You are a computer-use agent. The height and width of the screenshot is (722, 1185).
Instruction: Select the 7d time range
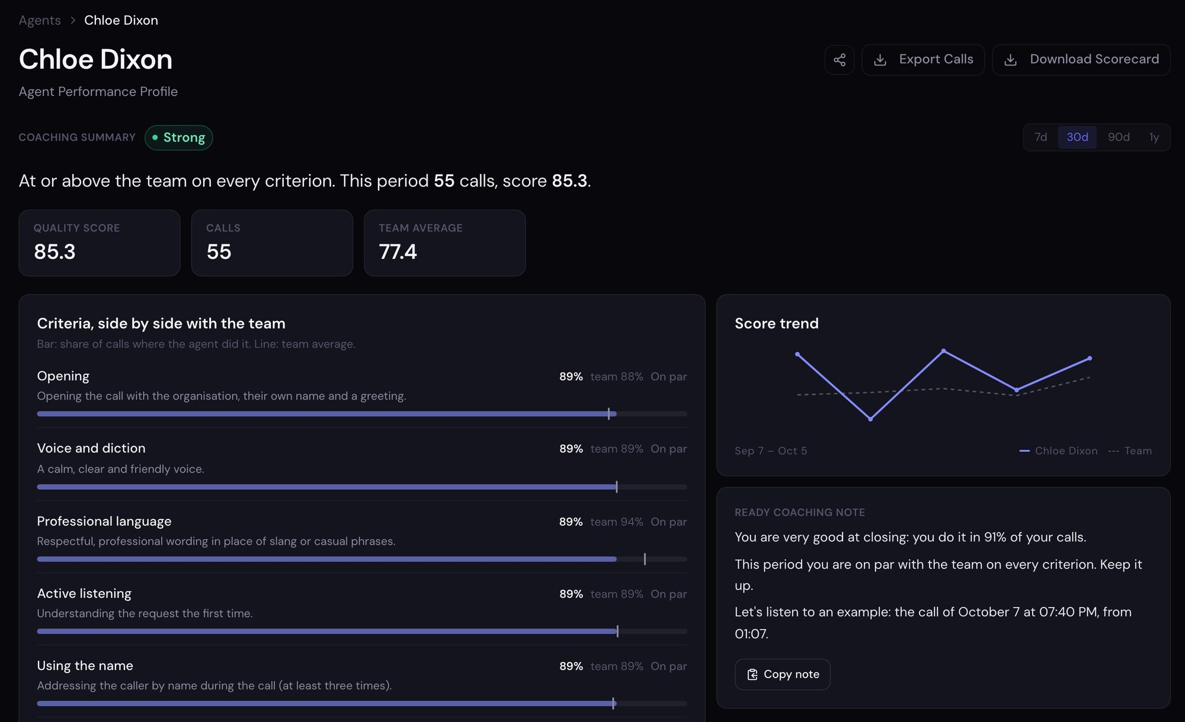[x=1040, y=137]
